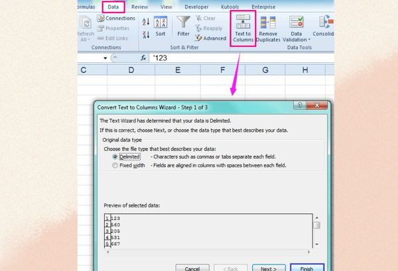The width and height of the screenshot is (398, 271).
Task: Open the Name Box dropdown arrow
Action: 105,58
